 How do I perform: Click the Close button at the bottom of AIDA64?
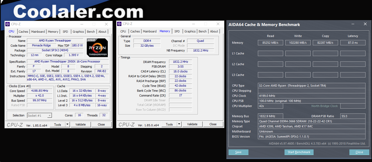[359, 152]
